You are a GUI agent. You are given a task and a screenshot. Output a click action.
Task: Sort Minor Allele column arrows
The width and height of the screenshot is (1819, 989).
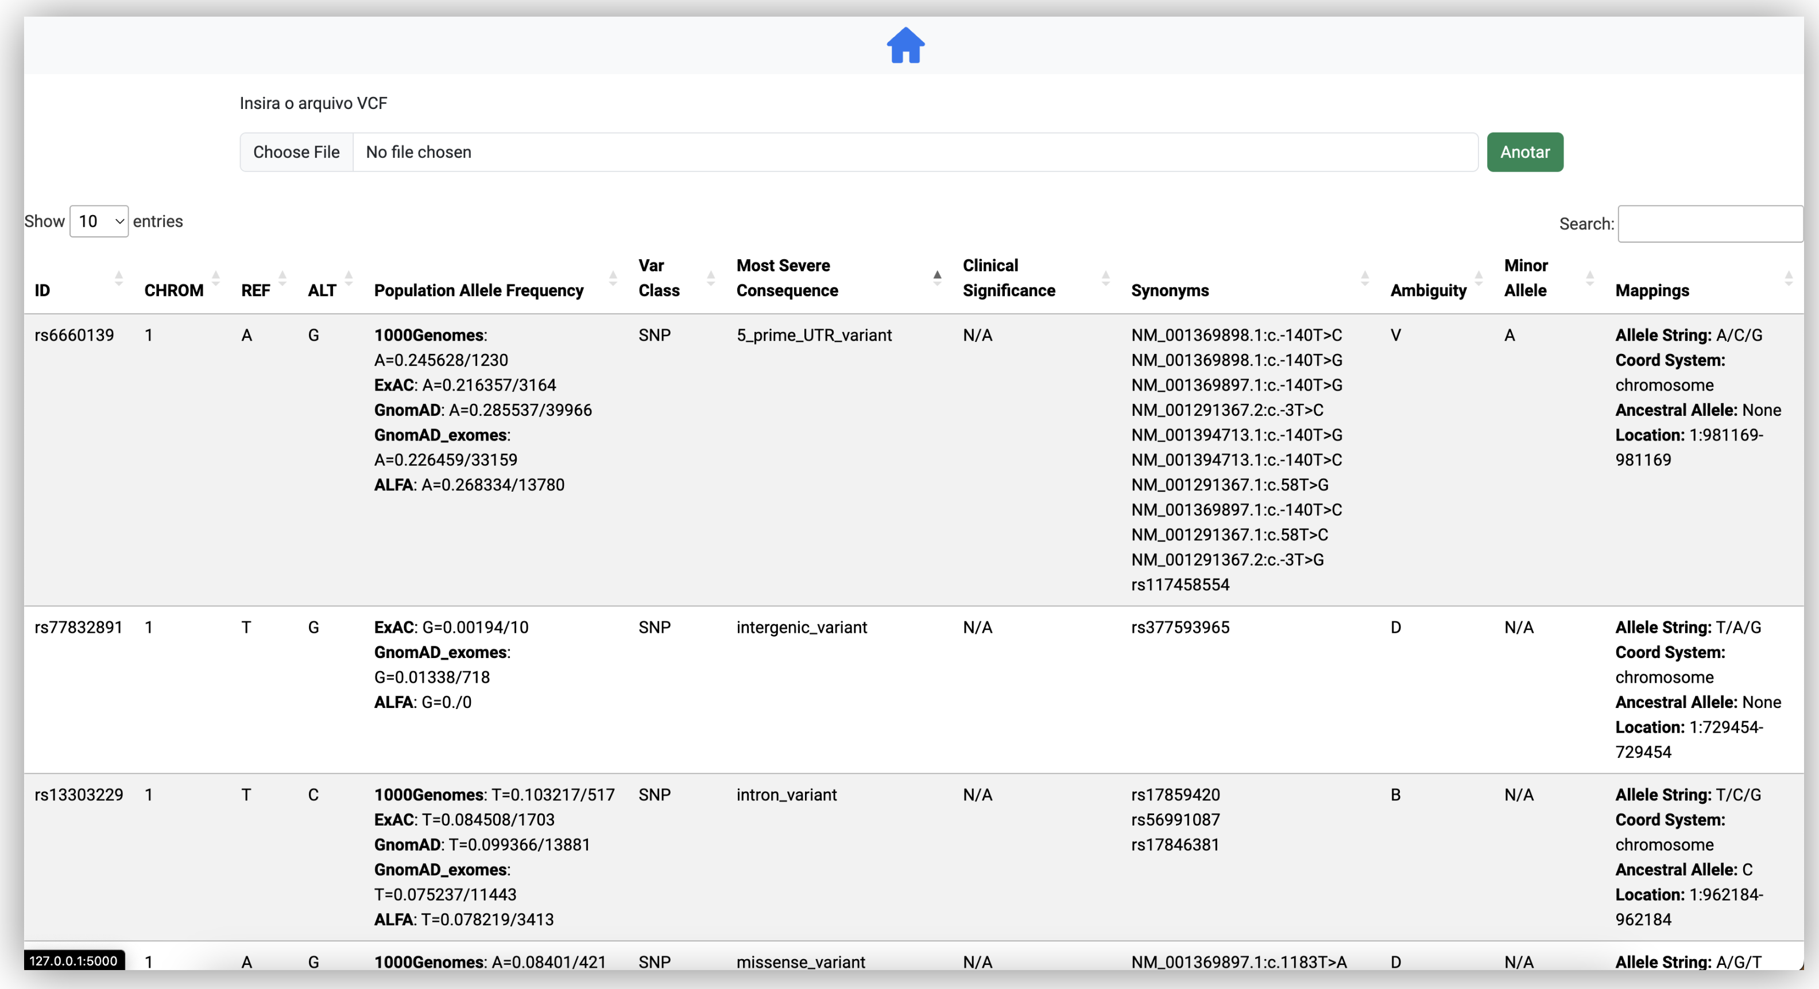(x=1589, y=278)
